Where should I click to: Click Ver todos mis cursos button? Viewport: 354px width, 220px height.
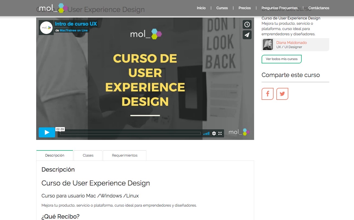[281, 59]
